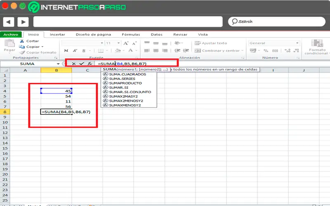Click Combinar y centrar button
The height and width of the screenshot is (206, 330).
coord(217,51)
